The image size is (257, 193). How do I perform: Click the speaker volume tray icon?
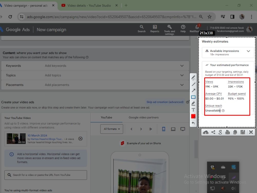[x=233, y=188]
